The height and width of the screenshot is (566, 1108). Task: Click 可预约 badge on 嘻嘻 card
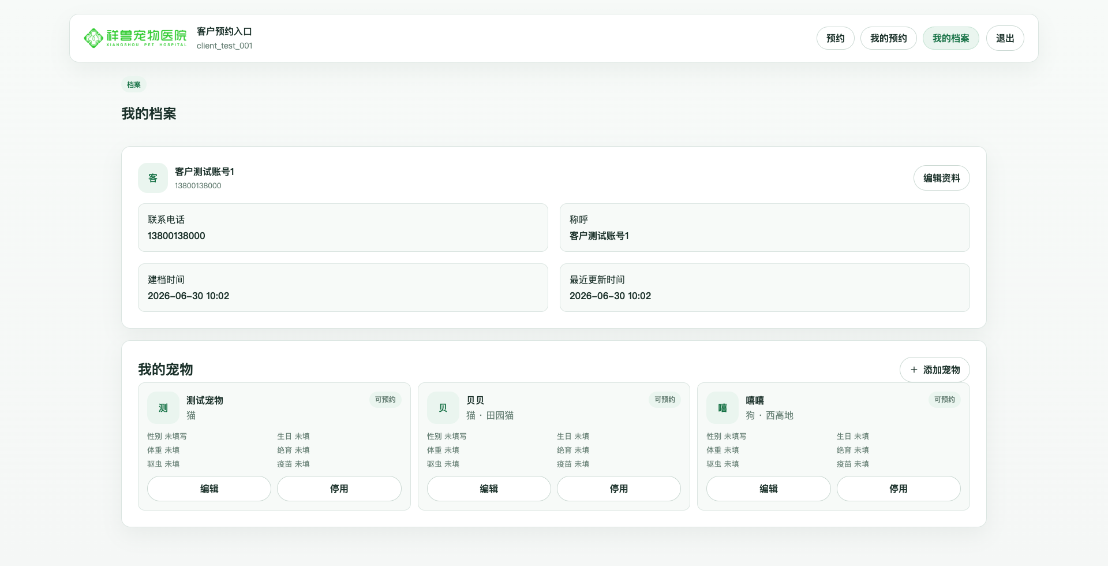pyautogui.click(x=945, y=400)
